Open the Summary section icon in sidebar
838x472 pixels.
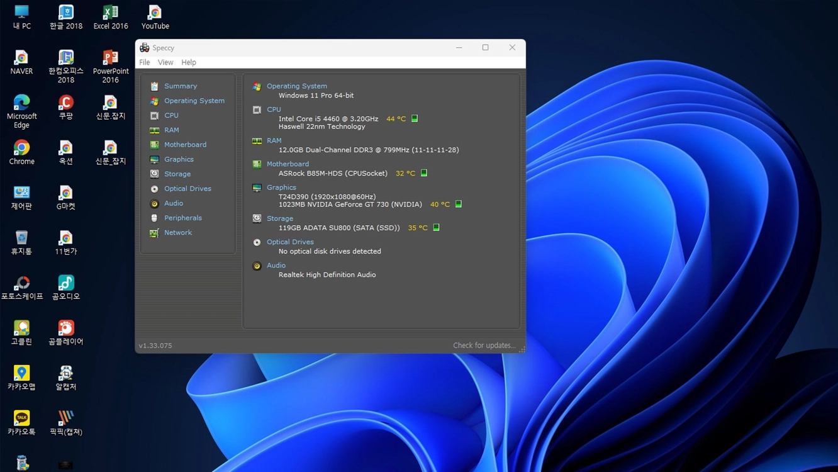(154, 86)
